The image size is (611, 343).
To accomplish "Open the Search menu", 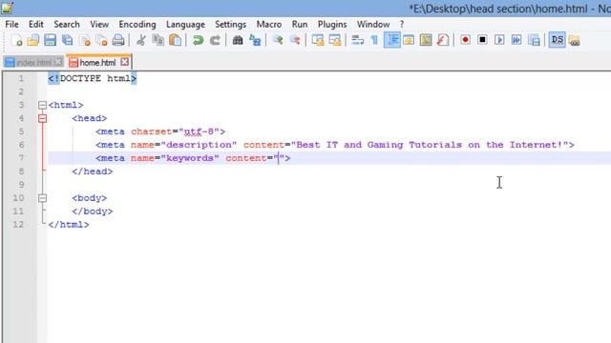I will (67, 24).
